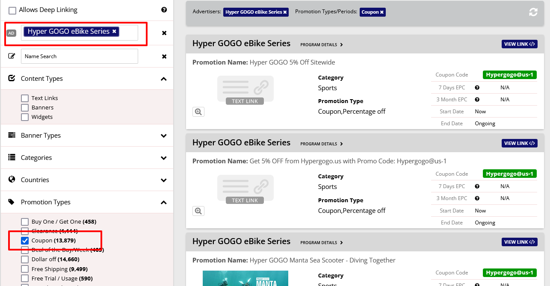Clear the Name Search field with X icon
Screen dimensions: 550x286
[x=164, y=56]
